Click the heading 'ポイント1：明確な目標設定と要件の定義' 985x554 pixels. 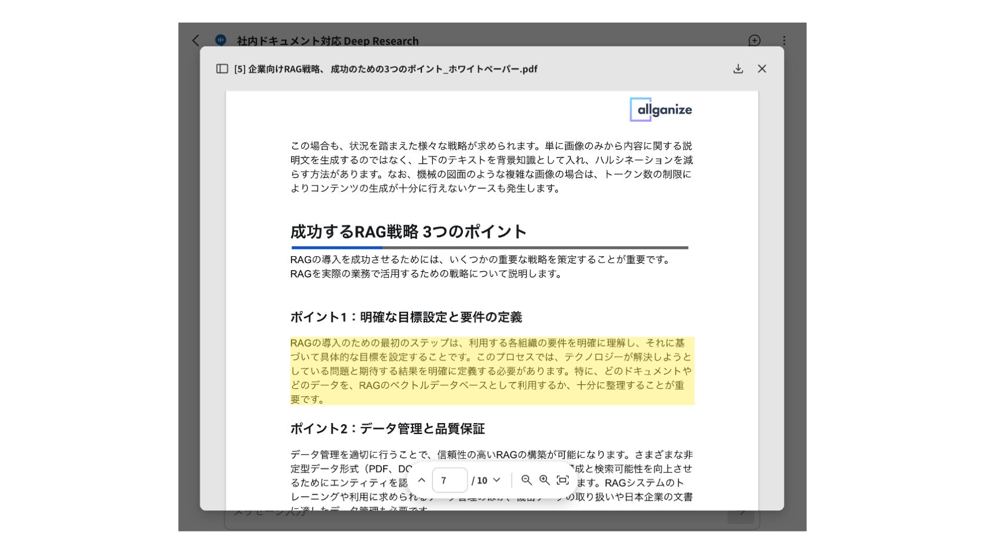406,317
